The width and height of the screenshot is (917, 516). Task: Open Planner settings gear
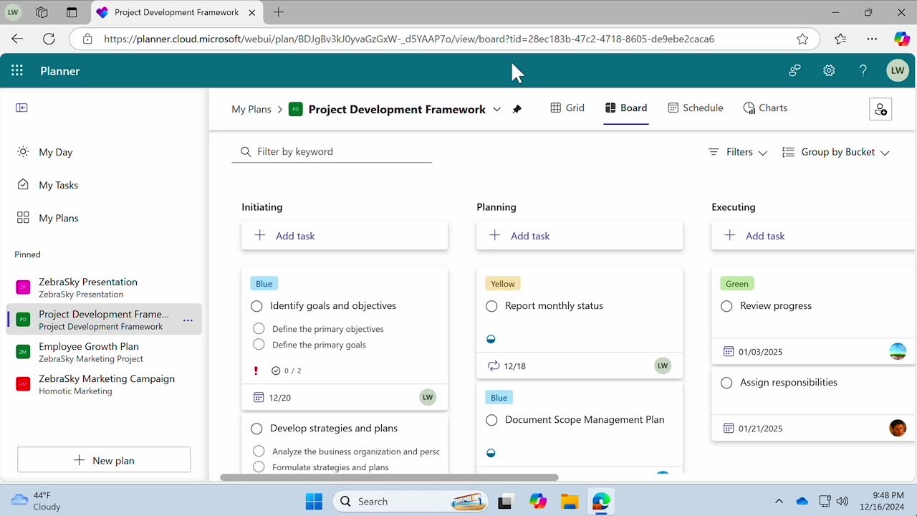(829, 70)
